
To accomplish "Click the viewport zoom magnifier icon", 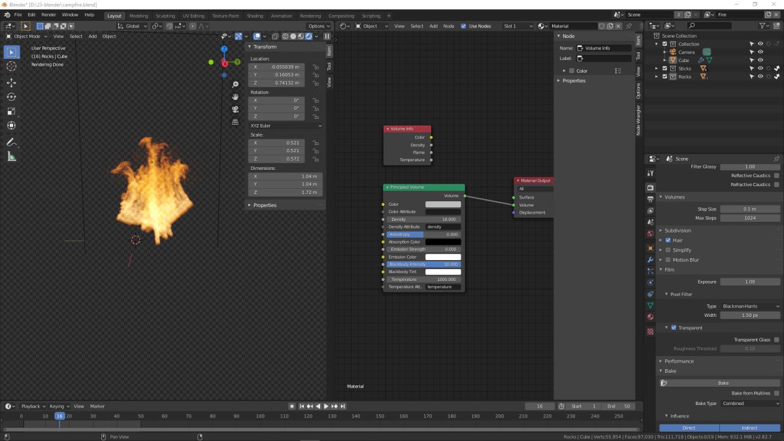I will [x=235, y=84].
